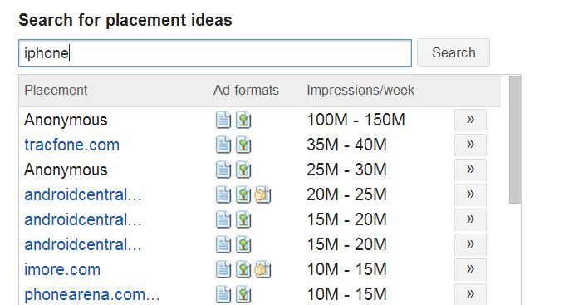
Task: Click the image ad icon in the phonearena.com row
Action: point(243,294)
